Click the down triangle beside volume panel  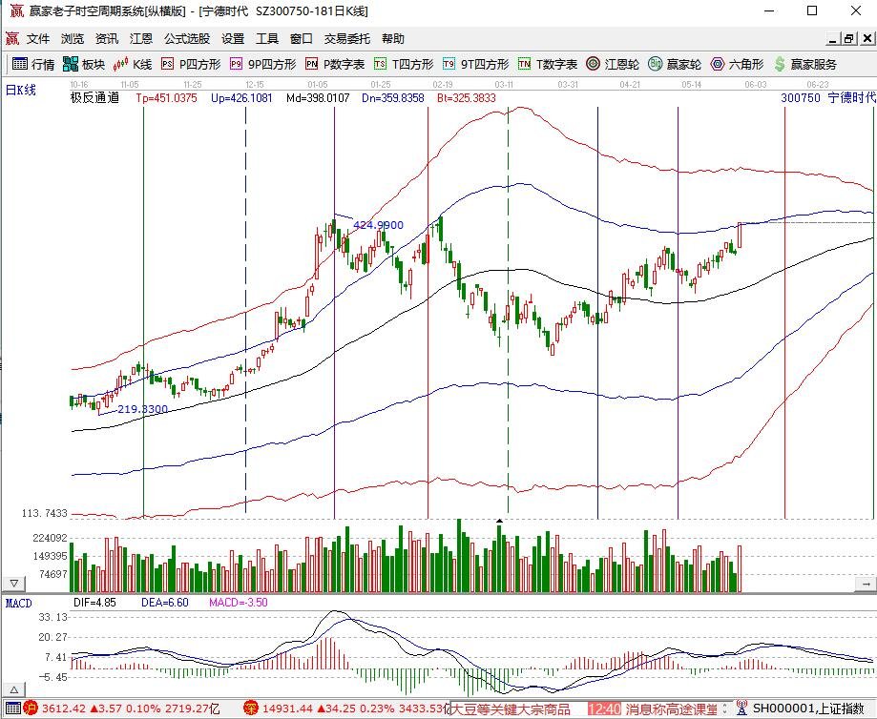coord(13,584)
